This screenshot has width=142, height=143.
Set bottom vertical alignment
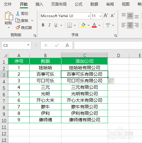point(137,17)
